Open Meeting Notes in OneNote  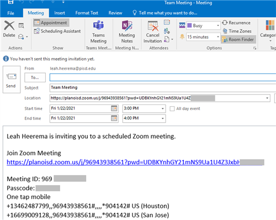click(x=127, y=32)
